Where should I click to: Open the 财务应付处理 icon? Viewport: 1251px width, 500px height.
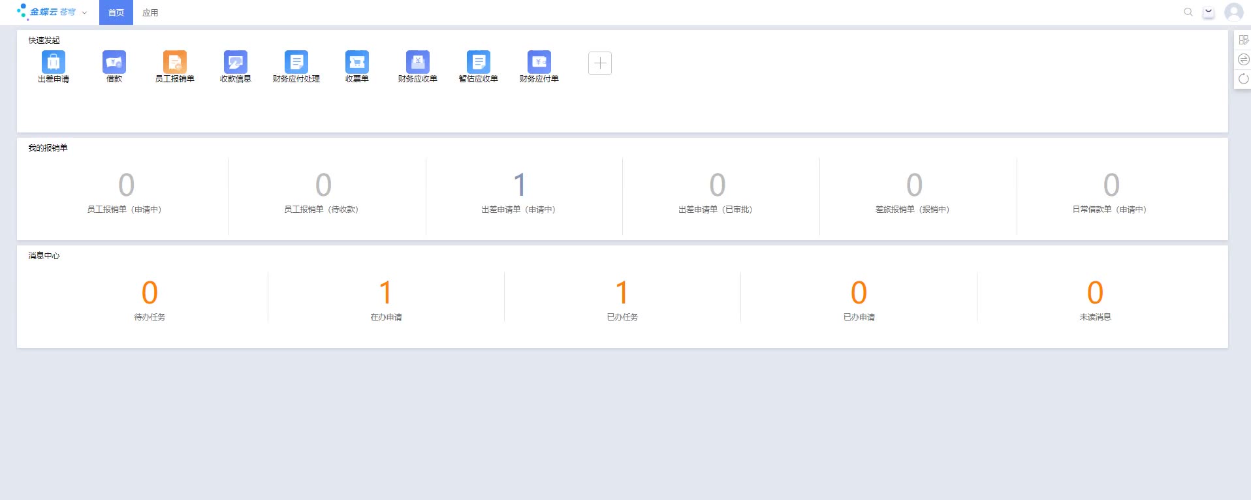[296, 62]
